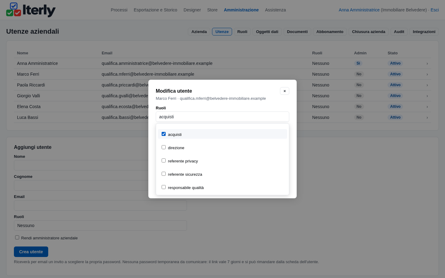Open the Store menu item
The width and height of the screenshot is (445, 278).
(212, 10)
